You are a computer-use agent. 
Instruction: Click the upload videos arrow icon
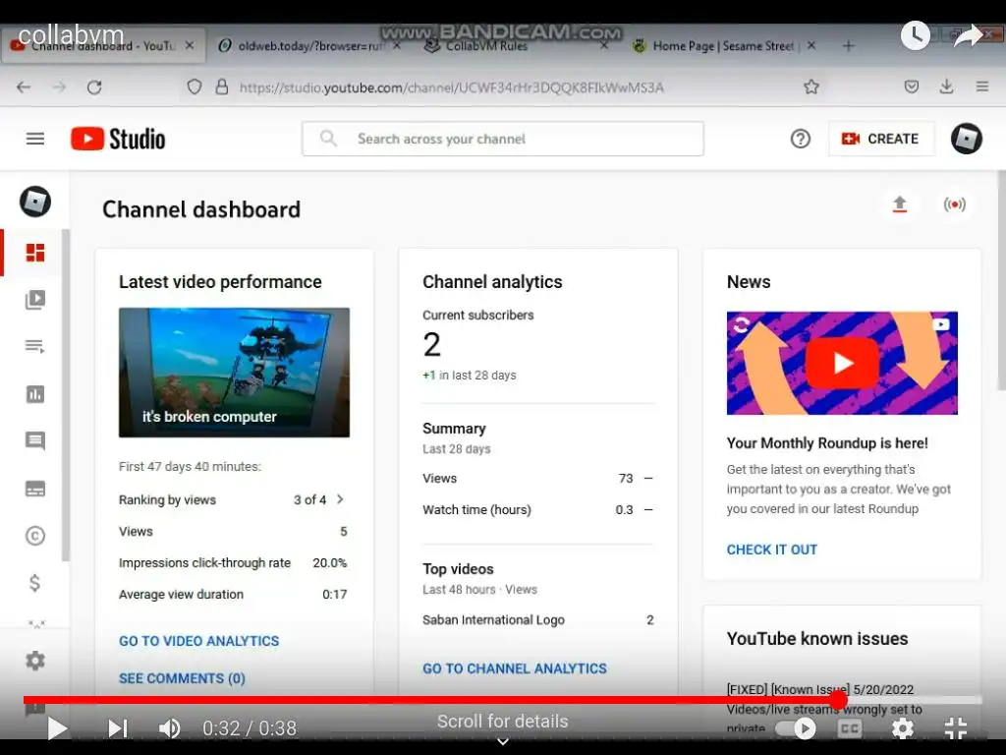click(x=900, y=204)
